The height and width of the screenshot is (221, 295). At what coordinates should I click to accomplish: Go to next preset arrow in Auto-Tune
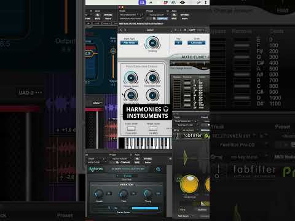(125, 30)
